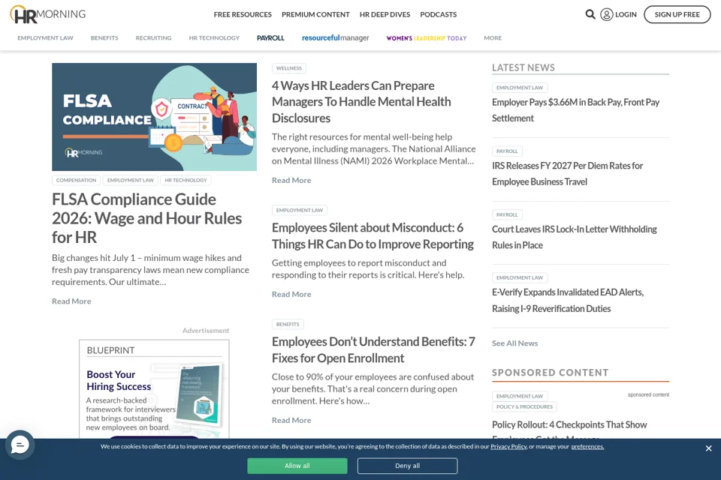Select Recruiting in the category bar

point(153,38)
